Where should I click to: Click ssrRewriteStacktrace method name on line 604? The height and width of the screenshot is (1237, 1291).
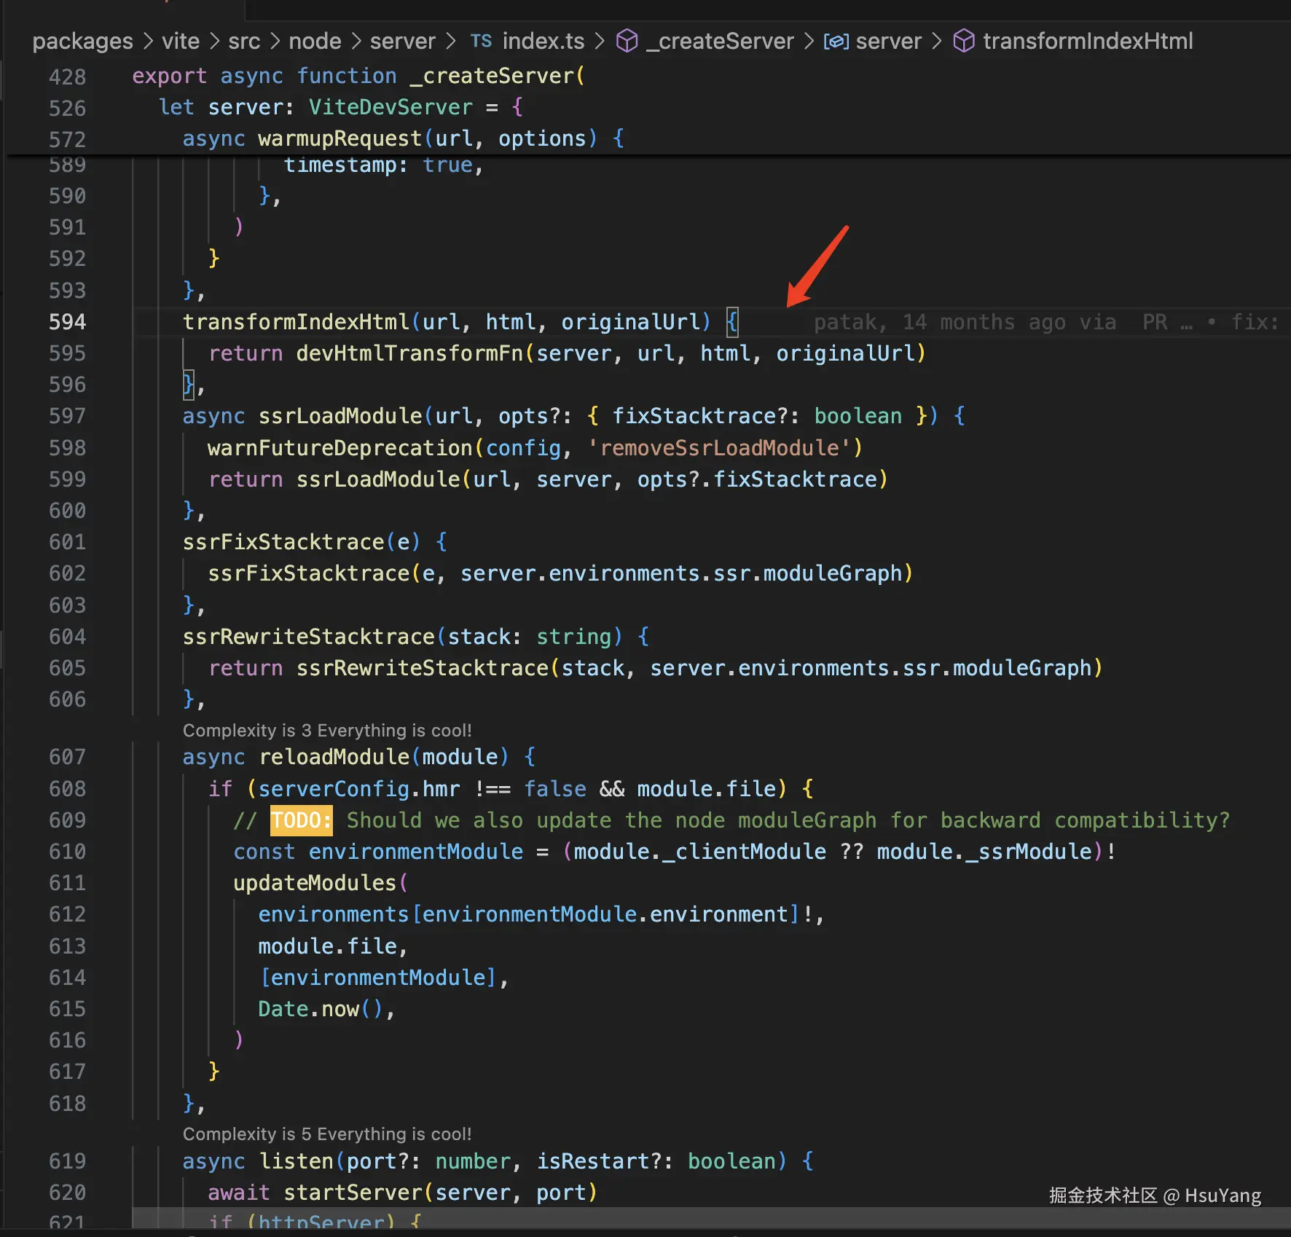[309, 637]
